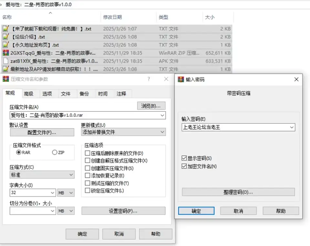Viewport: 310px width, 246px height.
Task: Open the 更新模式 dropdown
Action: coord(123,132)
